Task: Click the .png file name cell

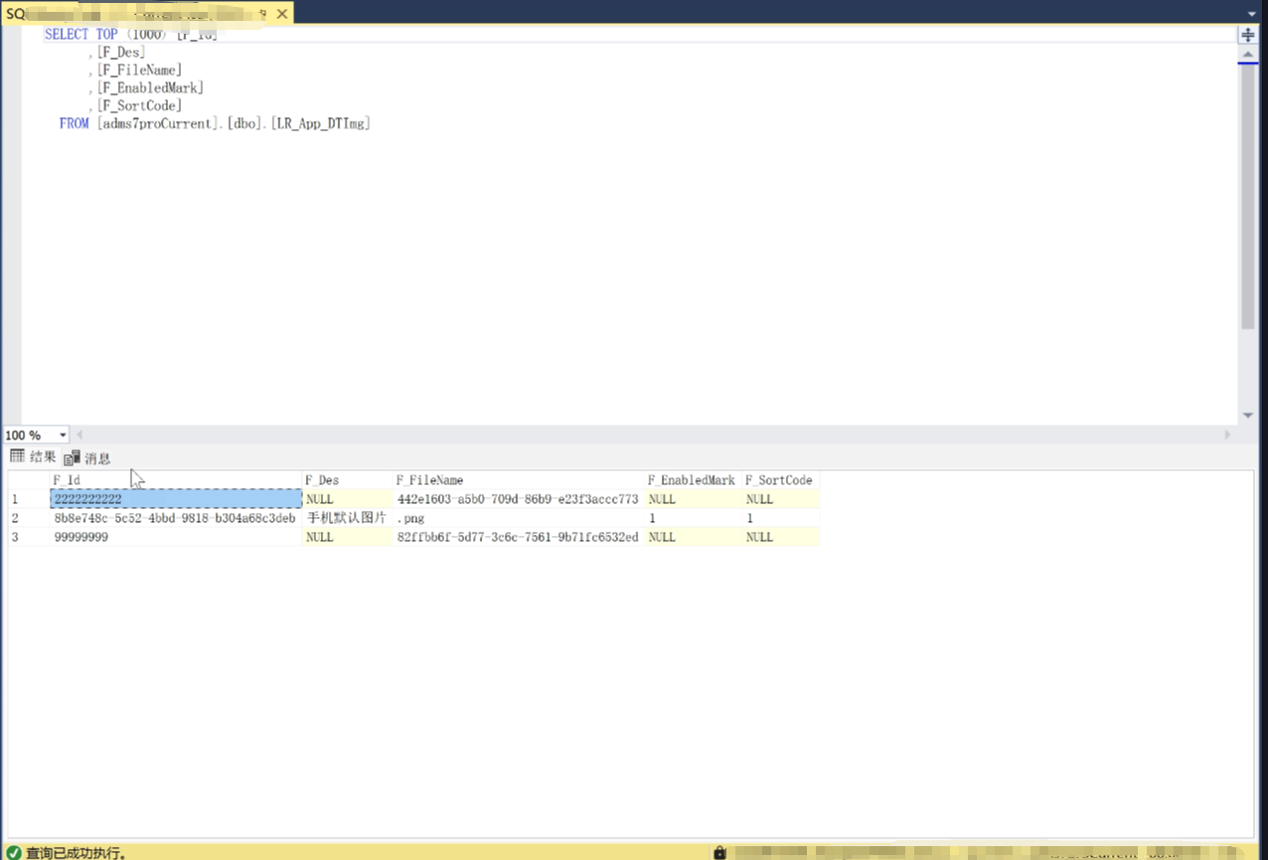Action: (x=518, y=518)
